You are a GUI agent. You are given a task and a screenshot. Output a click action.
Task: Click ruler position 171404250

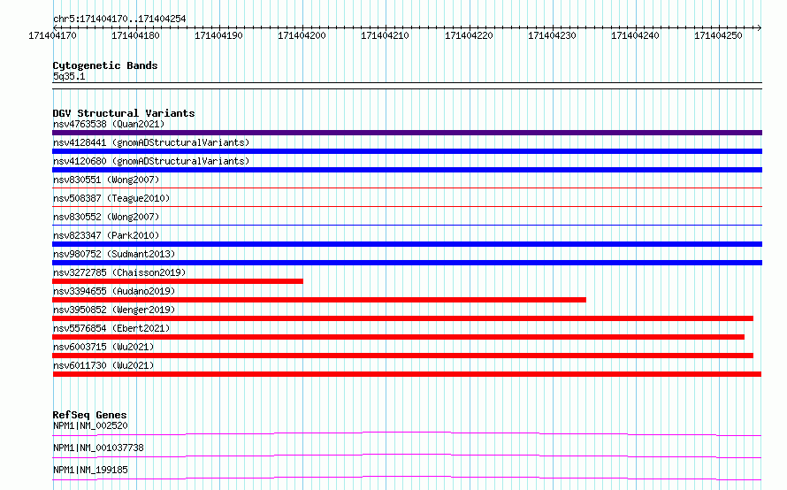[718, 35]
